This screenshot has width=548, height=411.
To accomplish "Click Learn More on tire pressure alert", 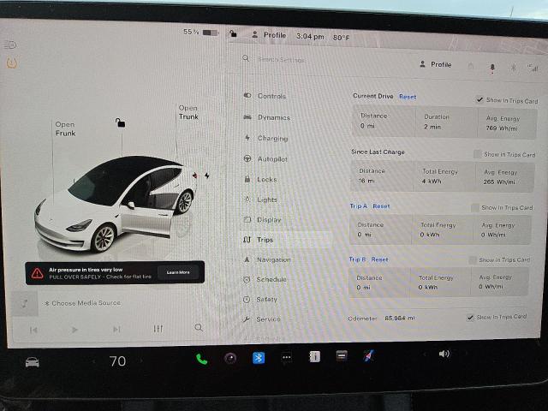I will coord(178,272).
